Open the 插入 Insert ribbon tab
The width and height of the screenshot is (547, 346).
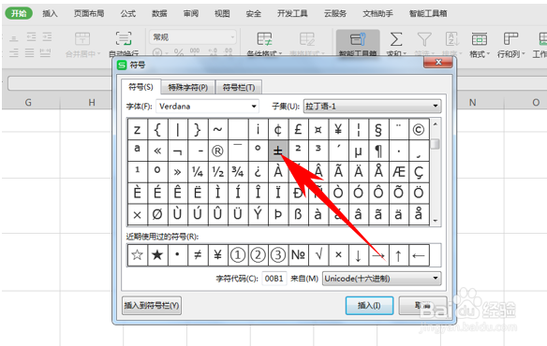coord(50,14)
